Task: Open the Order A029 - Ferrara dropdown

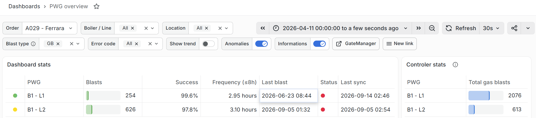Action: 49,28
